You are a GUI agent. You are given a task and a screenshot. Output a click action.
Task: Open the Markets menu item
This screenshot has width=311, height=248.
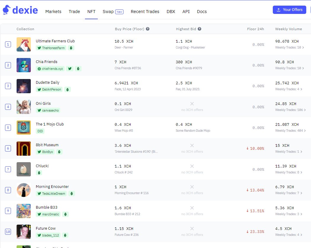point(53,12)
